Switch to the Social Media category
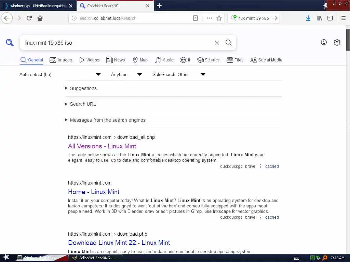 (266, 60)
